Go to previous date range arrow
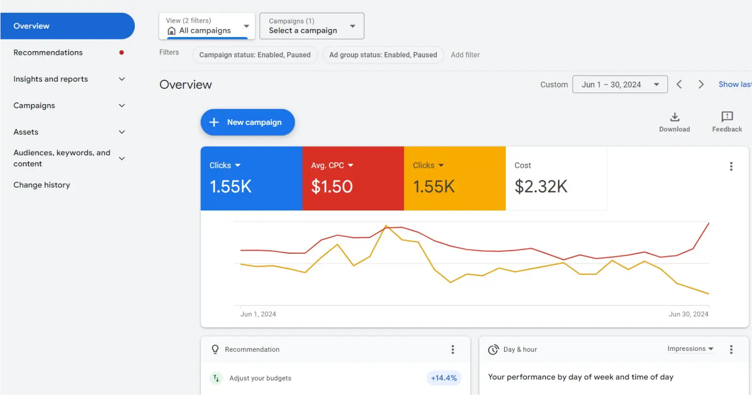The width and height of the screenshot is (752, 395). 679,84
